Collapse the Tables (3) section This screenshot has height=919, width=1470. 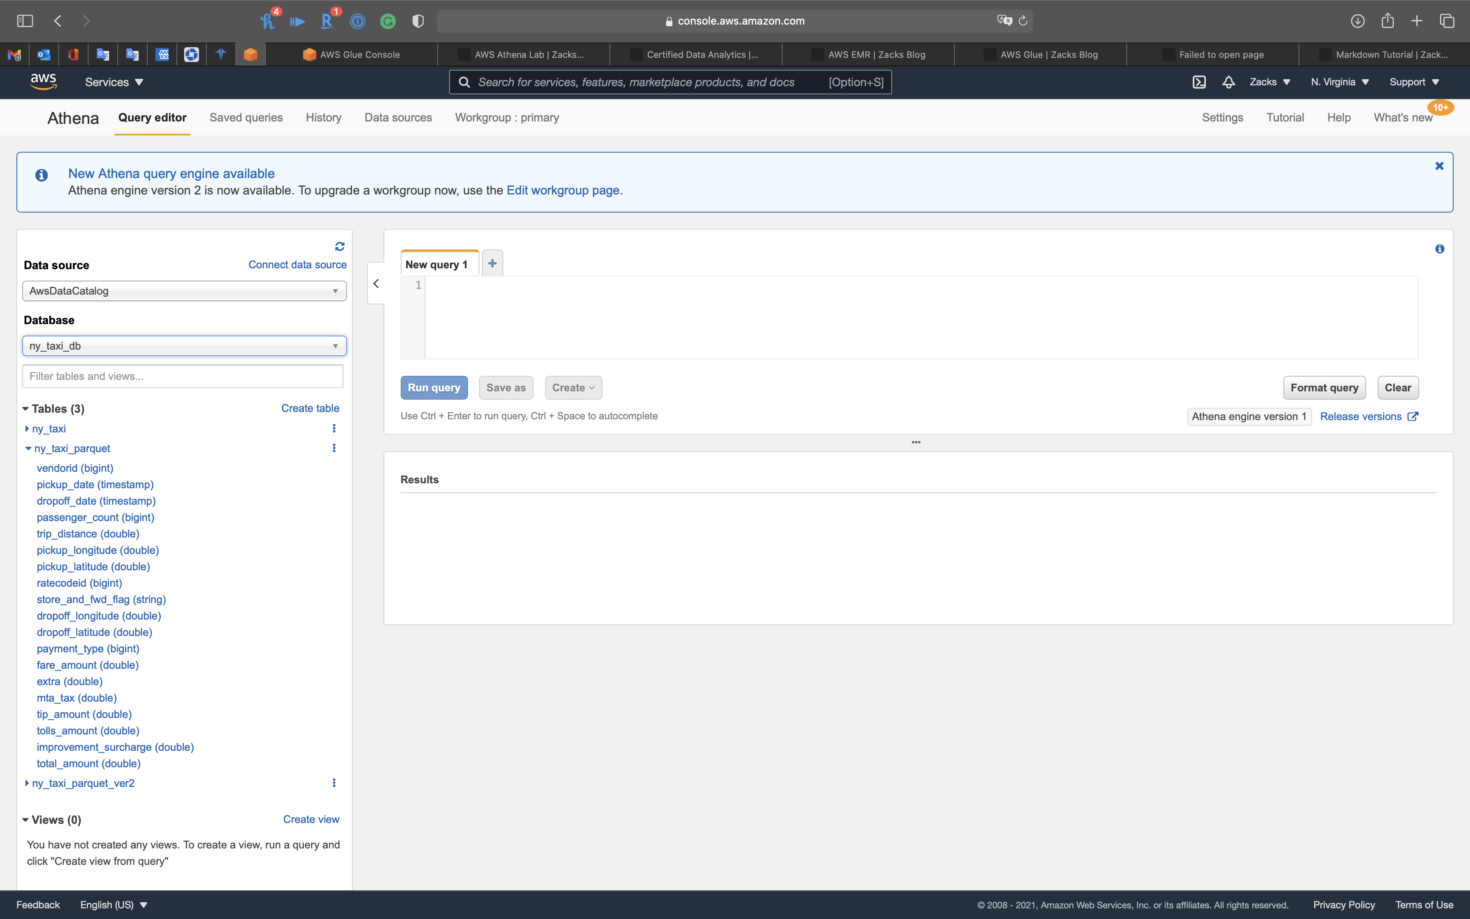[x=25, y=409]
